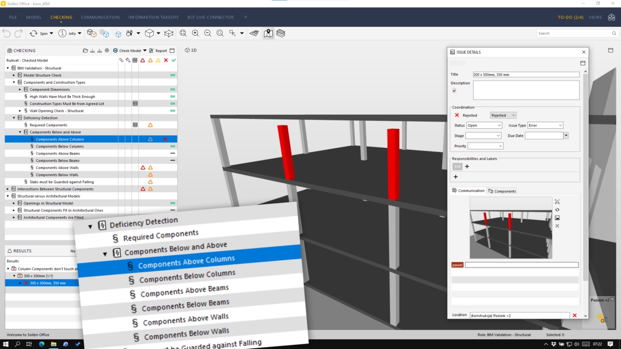This screenshot has height=349, width=621.
Task: Switch to the Communication top tab
Action: click(x=100, y=17)
